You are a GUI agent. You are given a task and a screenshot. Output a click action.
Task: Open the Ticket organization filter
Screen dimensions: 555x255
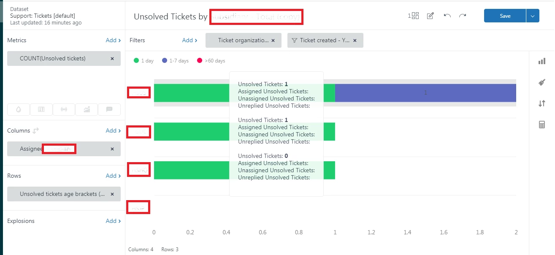coord(243,41)
